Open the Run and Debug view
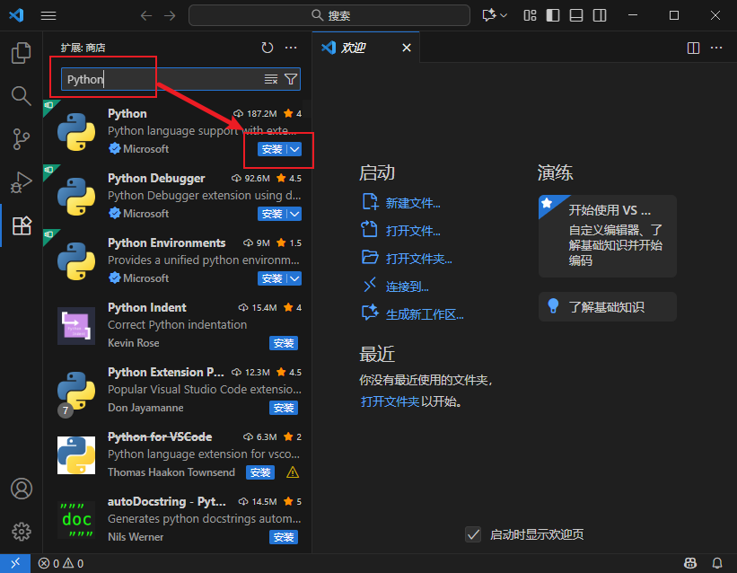Image resolution: width=737 pixels, height=573 pixels. [x=22, y=180]
